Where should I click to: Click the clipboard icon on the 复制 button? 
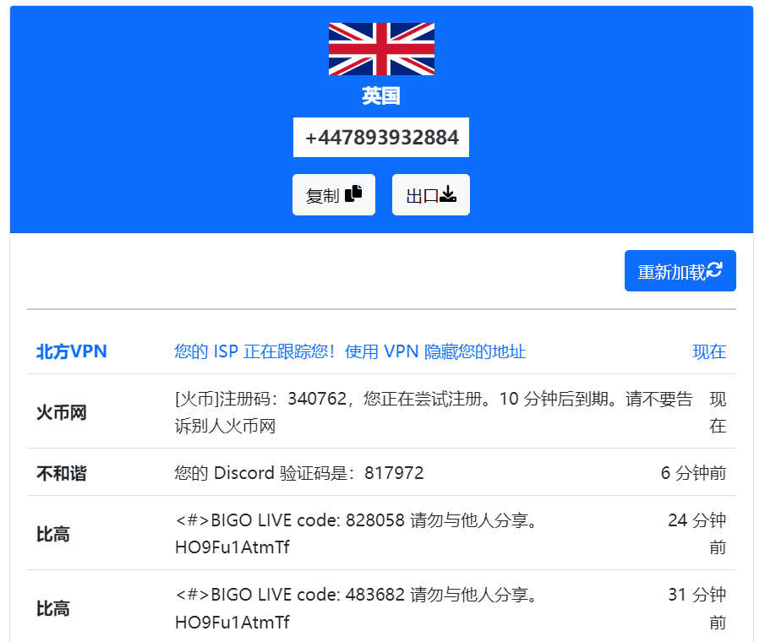coord(352,194)
